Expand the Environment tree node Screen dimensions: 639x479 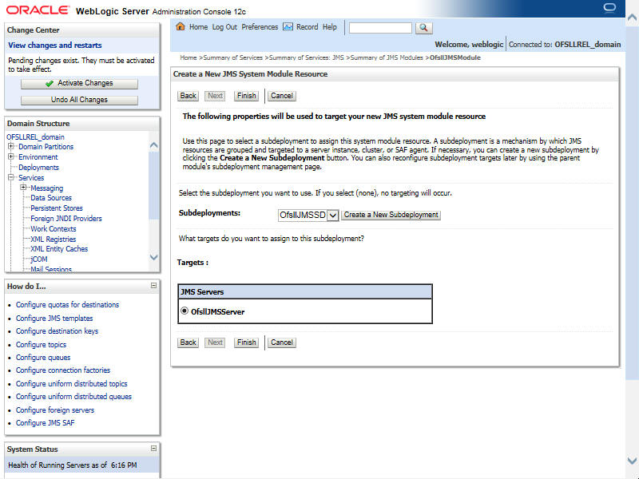pyautogui.click(x=11, y=156)
